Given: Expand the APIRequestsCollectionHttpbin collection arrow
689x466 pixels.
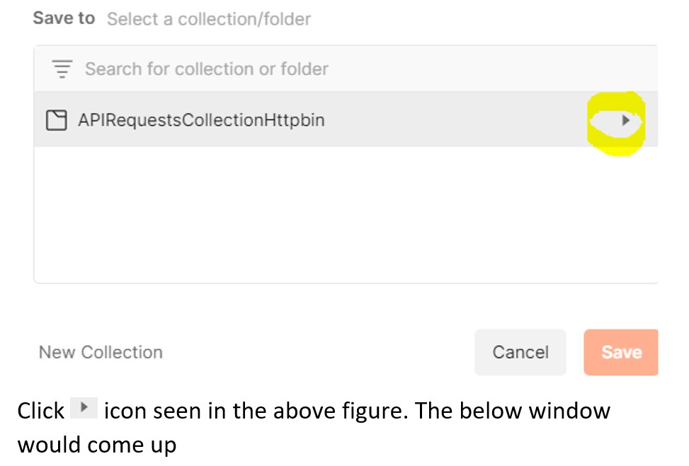Looking at the screenshot, I should [625, 120].
